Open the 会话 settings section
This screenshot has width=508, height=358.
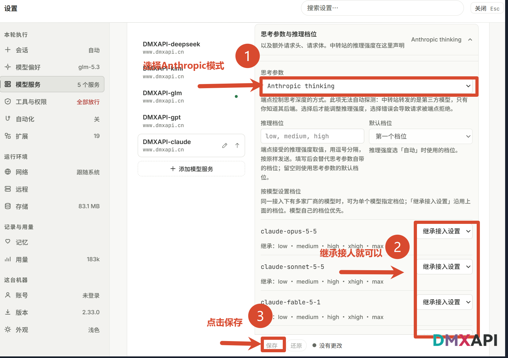[52, 50]
